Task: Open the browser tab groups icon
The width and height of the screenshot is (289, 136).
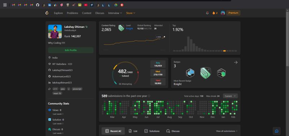Action: pyautogui.click(x=5, y=5)
